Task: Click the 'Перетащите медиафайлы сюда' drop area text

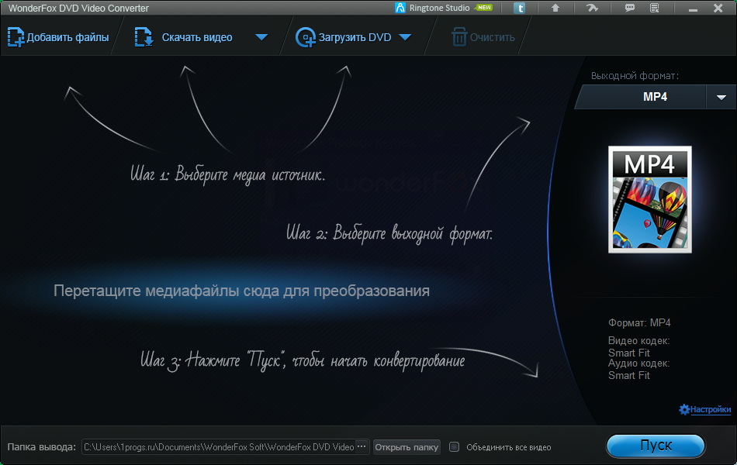Action: pyautogui.click(x=241, y=291)
